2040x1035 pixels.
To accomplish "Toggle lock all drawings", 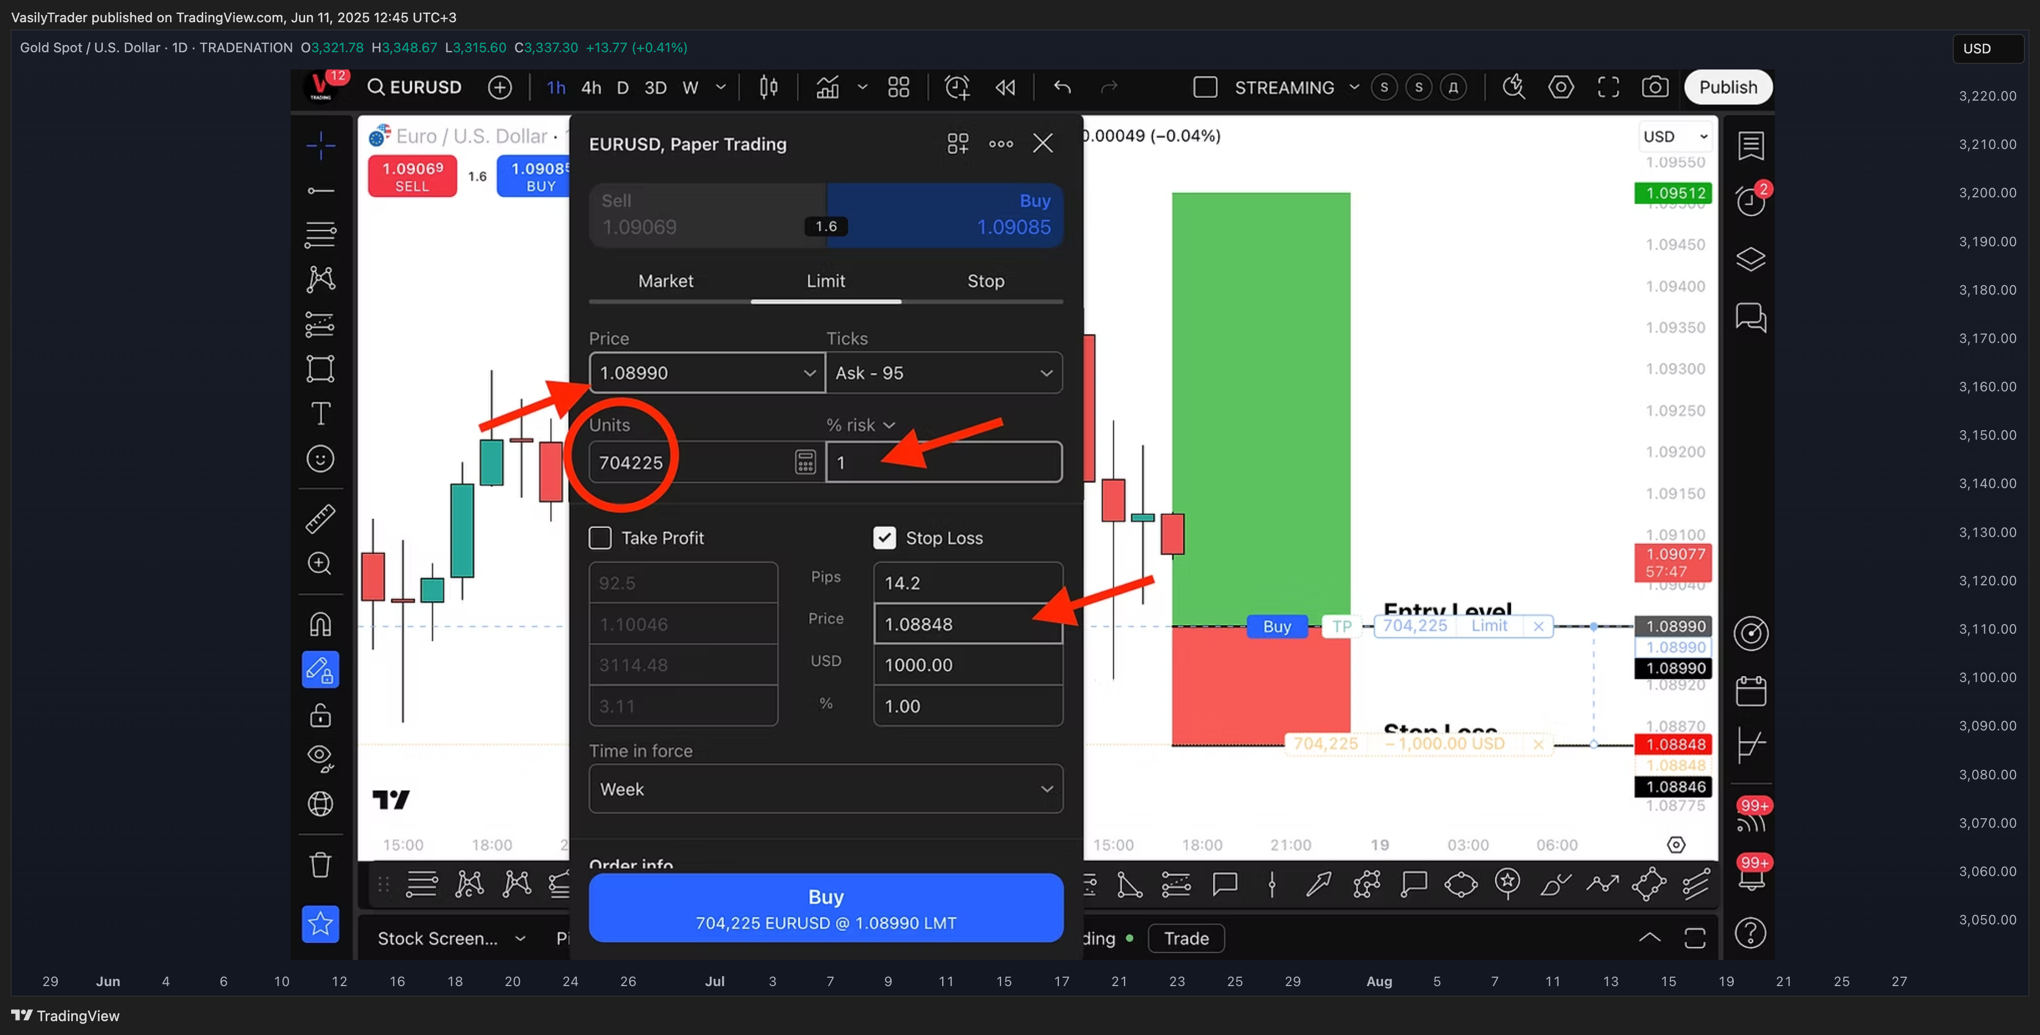I will [x=320, y=715].
